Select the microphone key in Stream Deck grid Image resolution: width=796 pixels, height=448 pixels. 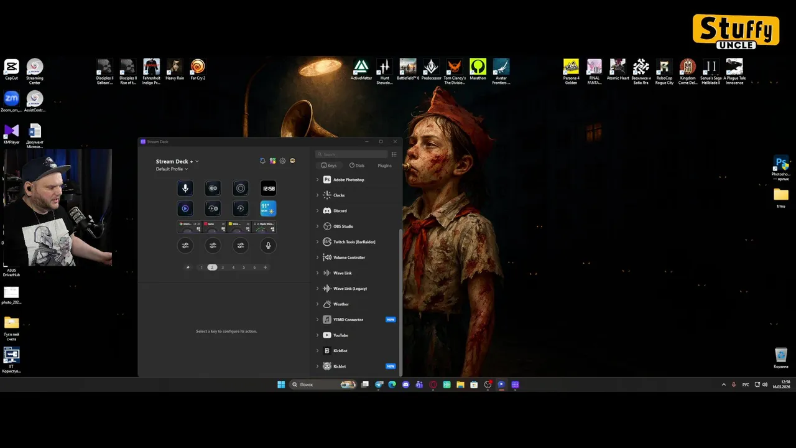tap(185, 188)
